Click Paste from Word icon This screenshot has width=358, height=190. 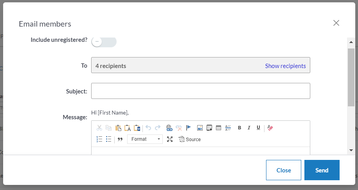(137, 128)
